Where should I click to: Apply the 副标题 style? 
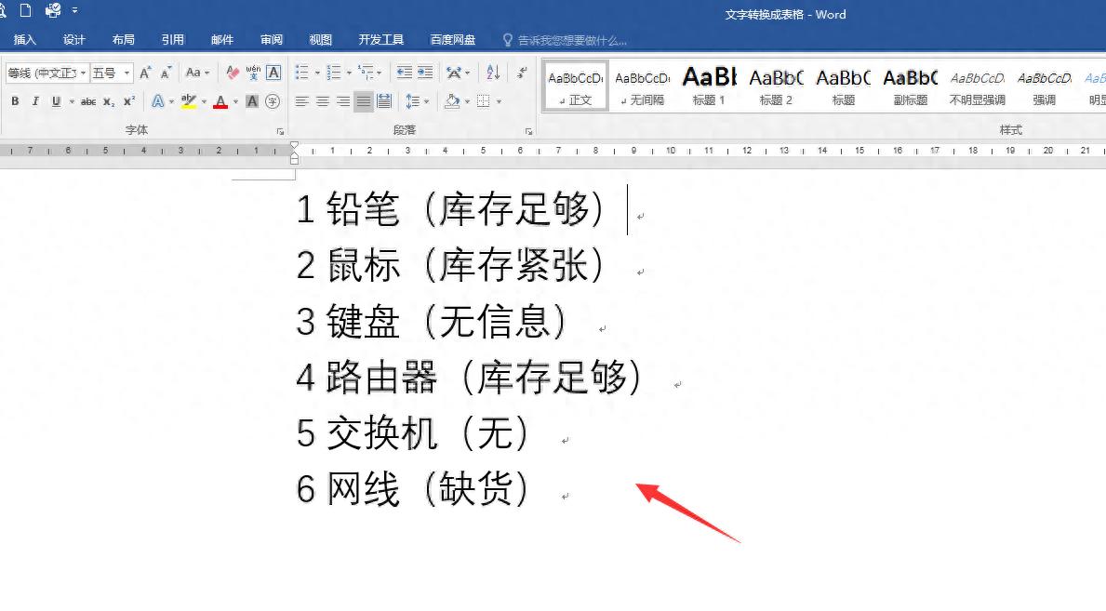pos(910,86)
